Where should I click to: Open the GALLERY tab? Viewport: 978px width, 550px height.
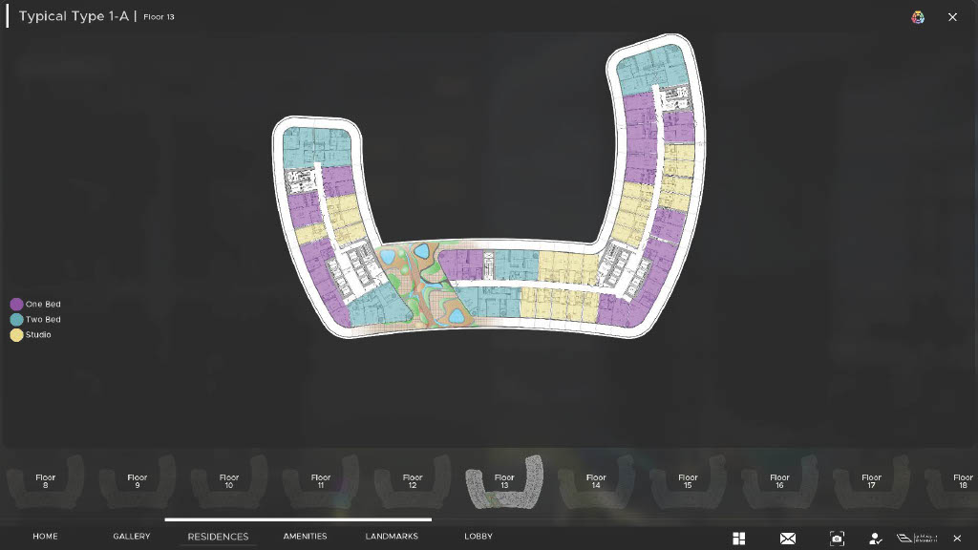tap(132, 537)
